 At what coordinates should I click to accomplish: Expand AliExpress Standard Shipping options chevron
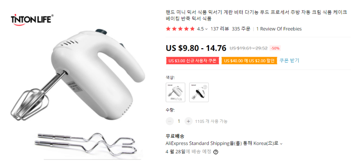click(281, 143)
